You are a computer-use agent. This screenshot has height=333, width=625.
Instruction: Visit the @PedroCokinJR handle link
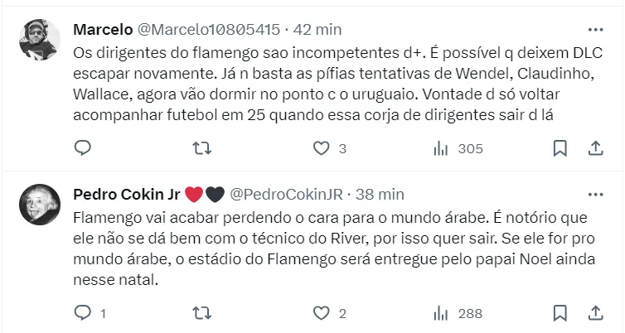(287, 195)
